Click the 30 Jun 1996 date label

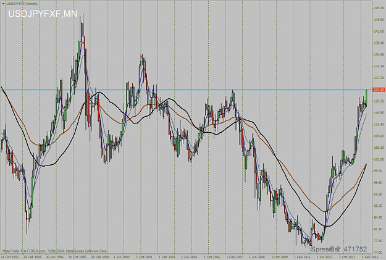(54, 257)
